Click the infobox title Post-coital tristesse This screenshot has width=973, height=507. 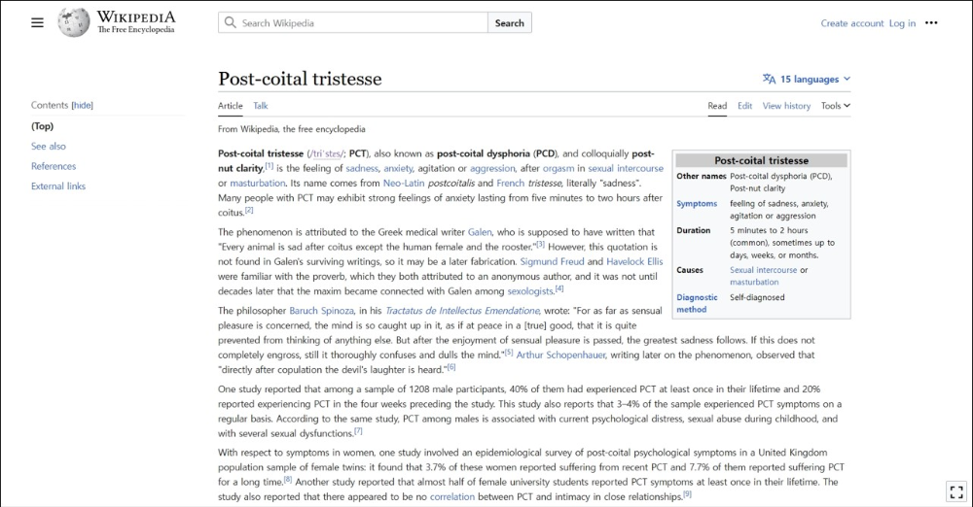pyautogui.click(x=762, y=160)
